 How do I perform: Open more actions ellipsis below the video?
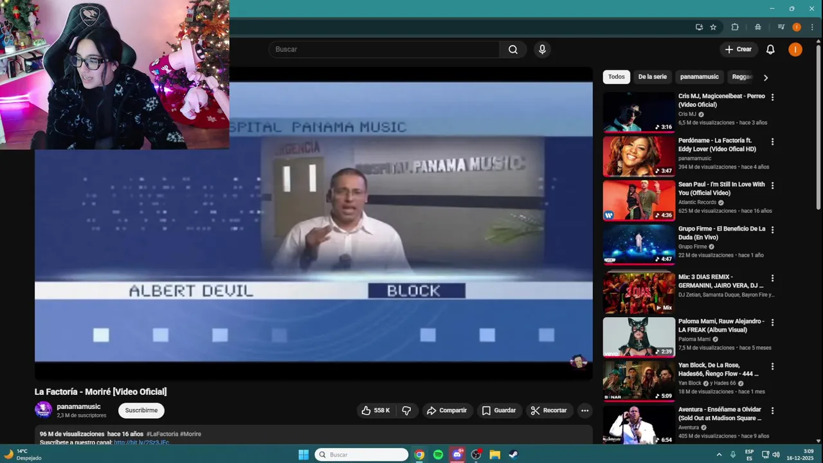pyautogui.click(x=584, y=410)
